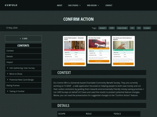
Task: Open the Web Design menu
Action: [x=92, y=5]
